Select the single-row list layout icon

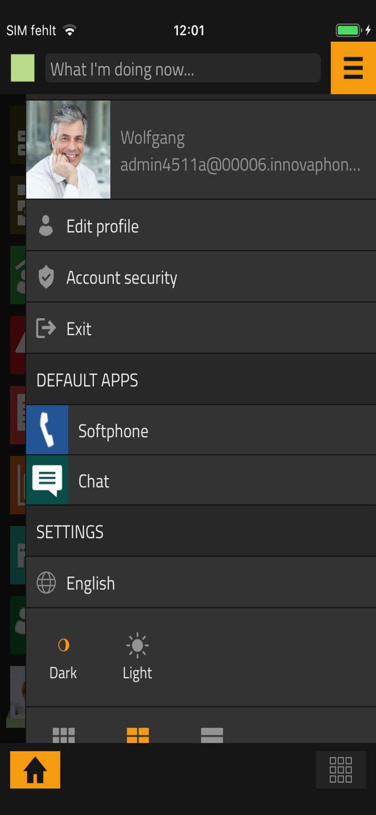pyautogui.click(x=212, y=735)
